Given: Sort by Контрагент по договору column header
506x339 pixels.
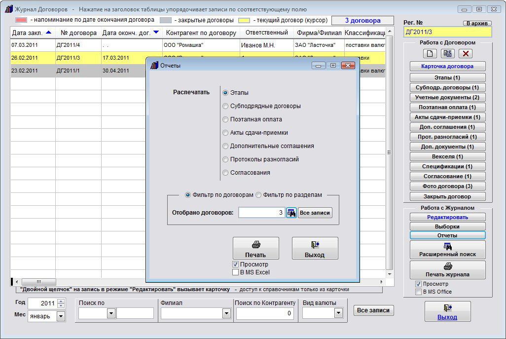Looking at the screenshot, I should (201, 33).
